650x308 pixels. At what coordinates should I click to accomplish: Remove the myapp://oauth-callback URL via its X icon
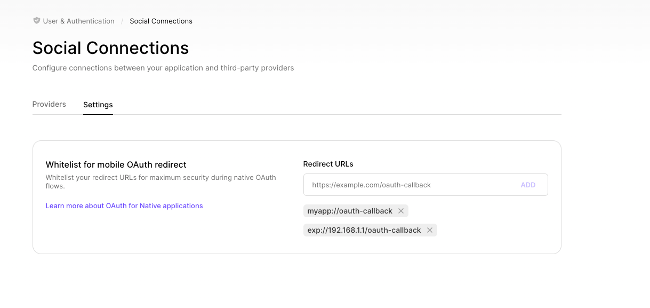400,211
